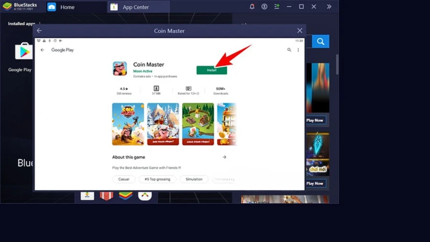The height and width of the screenshot is (242, 430).
Task: Open BlueStacks account profile icon
Action: pyautogui.click(x=264, y=7)
